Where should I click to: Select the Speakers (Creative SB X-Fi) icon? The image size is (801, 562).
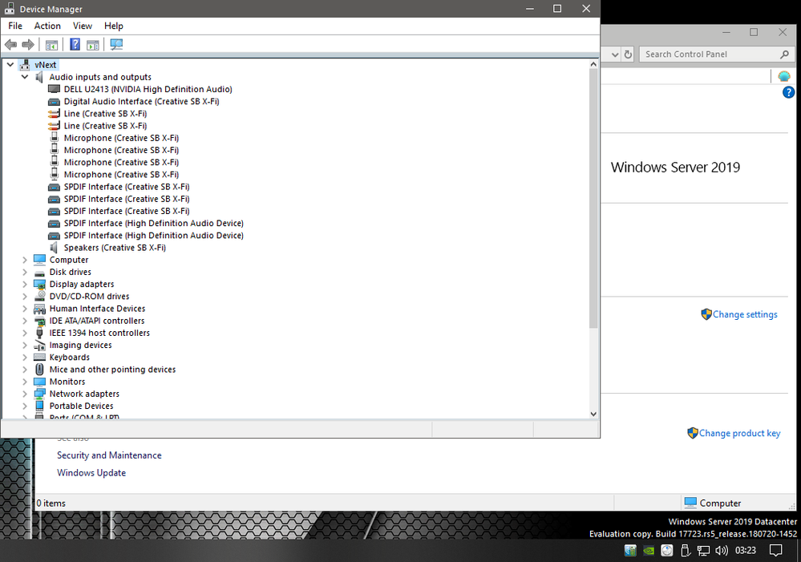(55, 247)
